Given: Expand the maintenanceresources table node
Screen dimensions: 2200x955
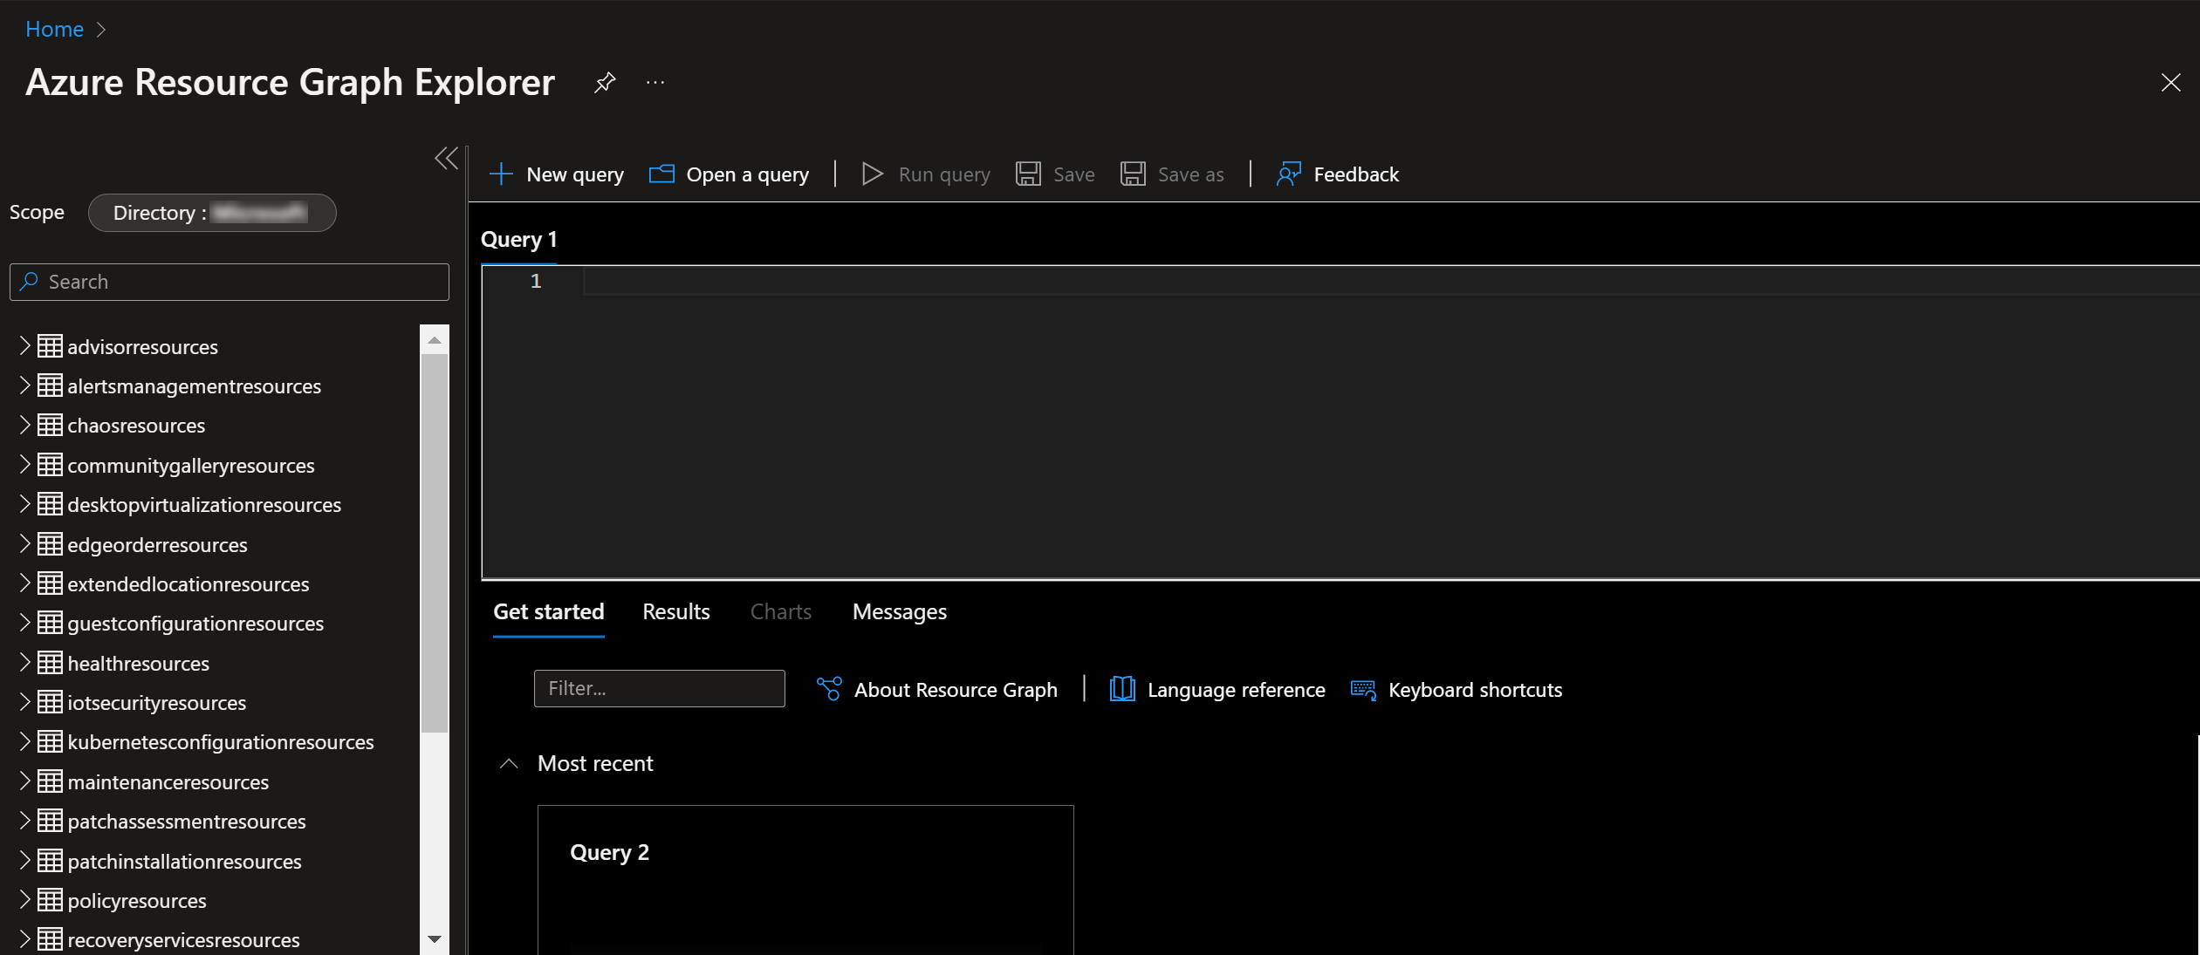Looking at the screenshot, I should (x=24, y=781).
